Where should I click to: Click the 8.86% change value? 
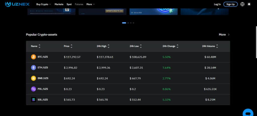click(167, 89)
